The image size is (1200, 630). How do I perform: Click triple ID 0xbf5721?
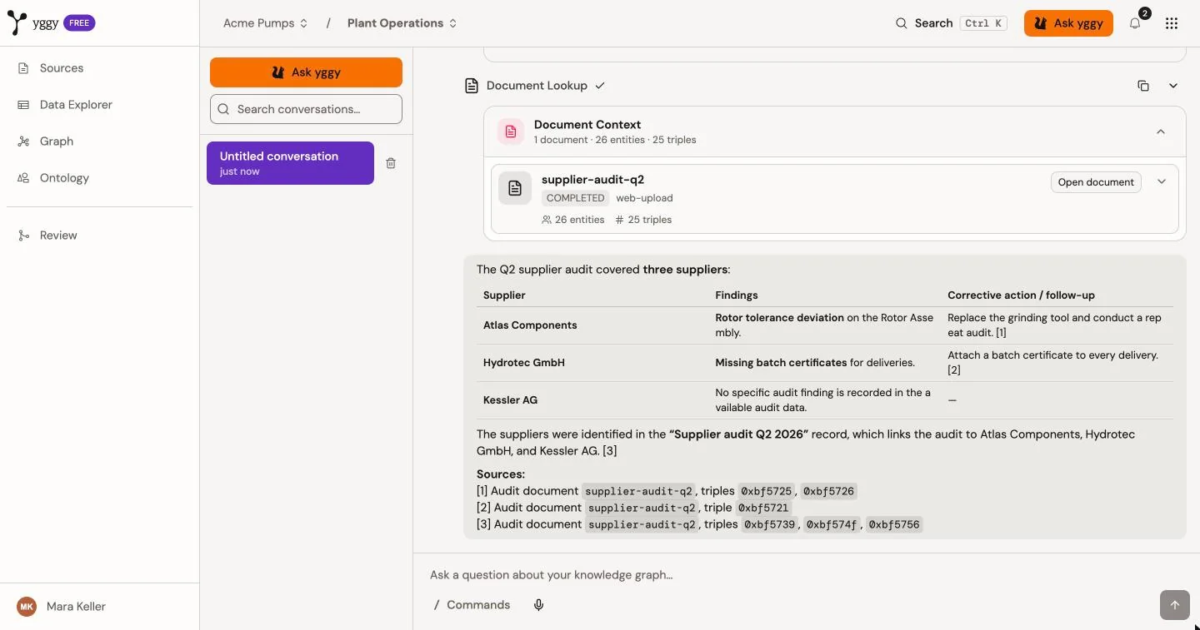[763, 508]
